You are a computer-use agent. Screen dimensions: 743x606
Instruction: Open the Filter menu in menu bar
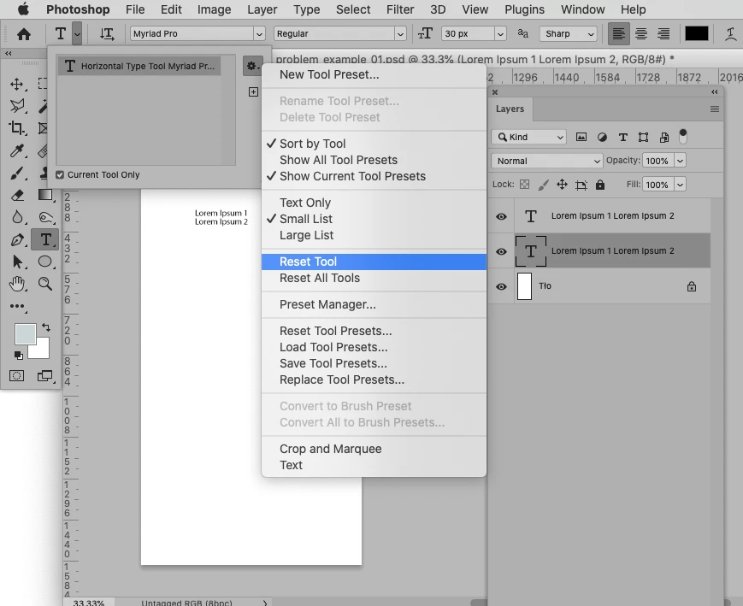[400, 9]
